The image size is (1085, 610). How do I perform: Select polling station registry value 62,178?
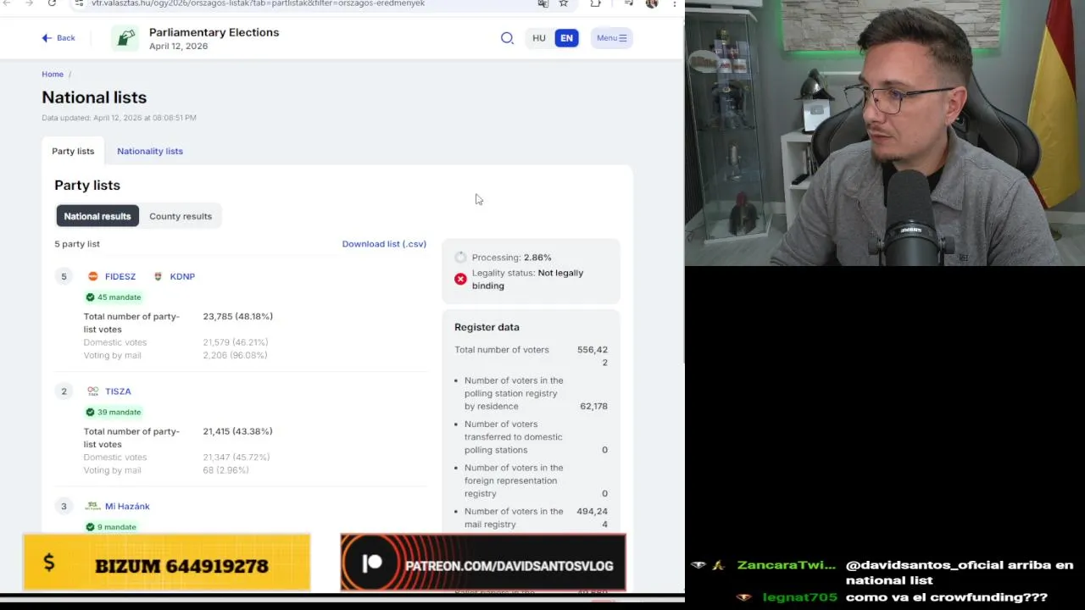coord(593,407)
